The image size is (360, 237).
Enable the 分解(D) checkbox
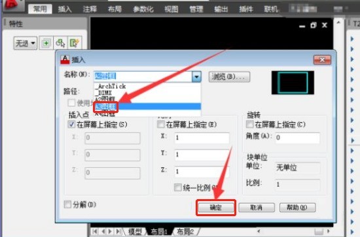tap(67, 204)
